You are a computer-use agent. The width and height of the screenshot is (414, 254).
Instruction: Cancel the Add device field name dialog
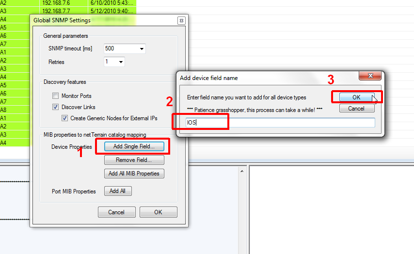click(356, 108)
